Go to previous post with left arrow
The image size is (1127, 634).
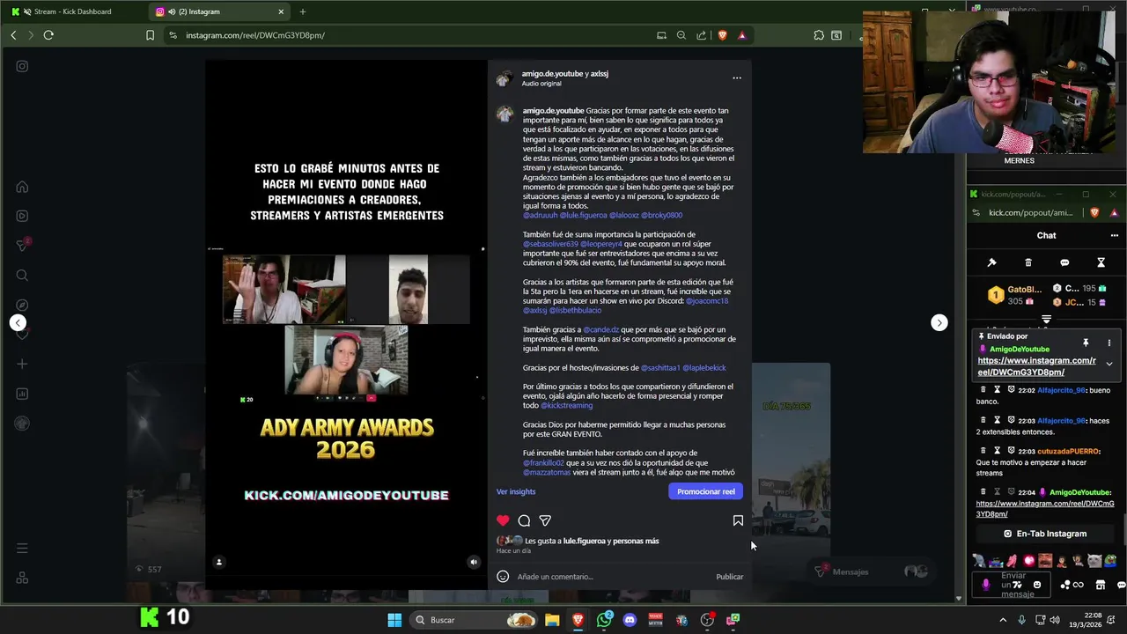pos(18,323)
